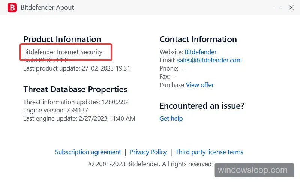The width and height of the screenshot is (300, 183).
Task: Click the Last engine update line
Action: pyautogui.click(x=79, y=118)
